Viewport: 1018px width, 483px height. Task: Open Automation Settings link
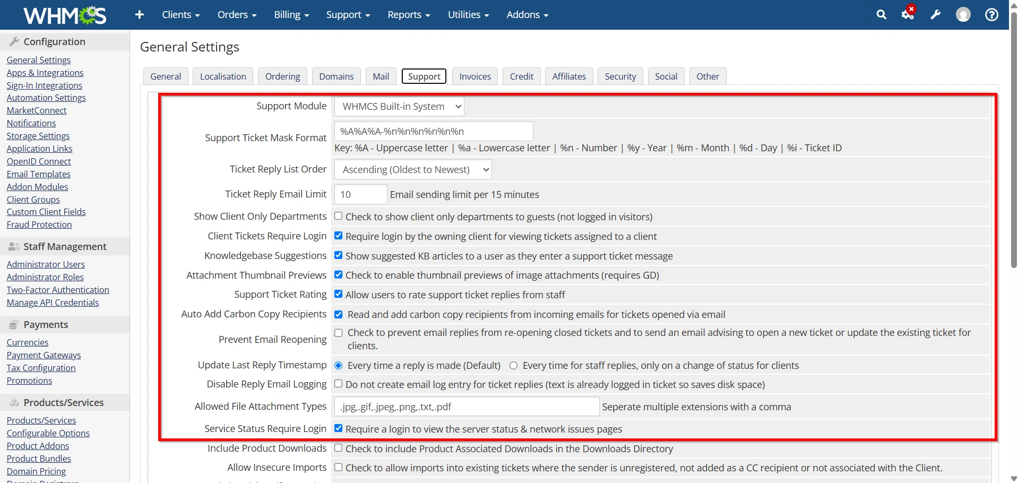point(46,98)
